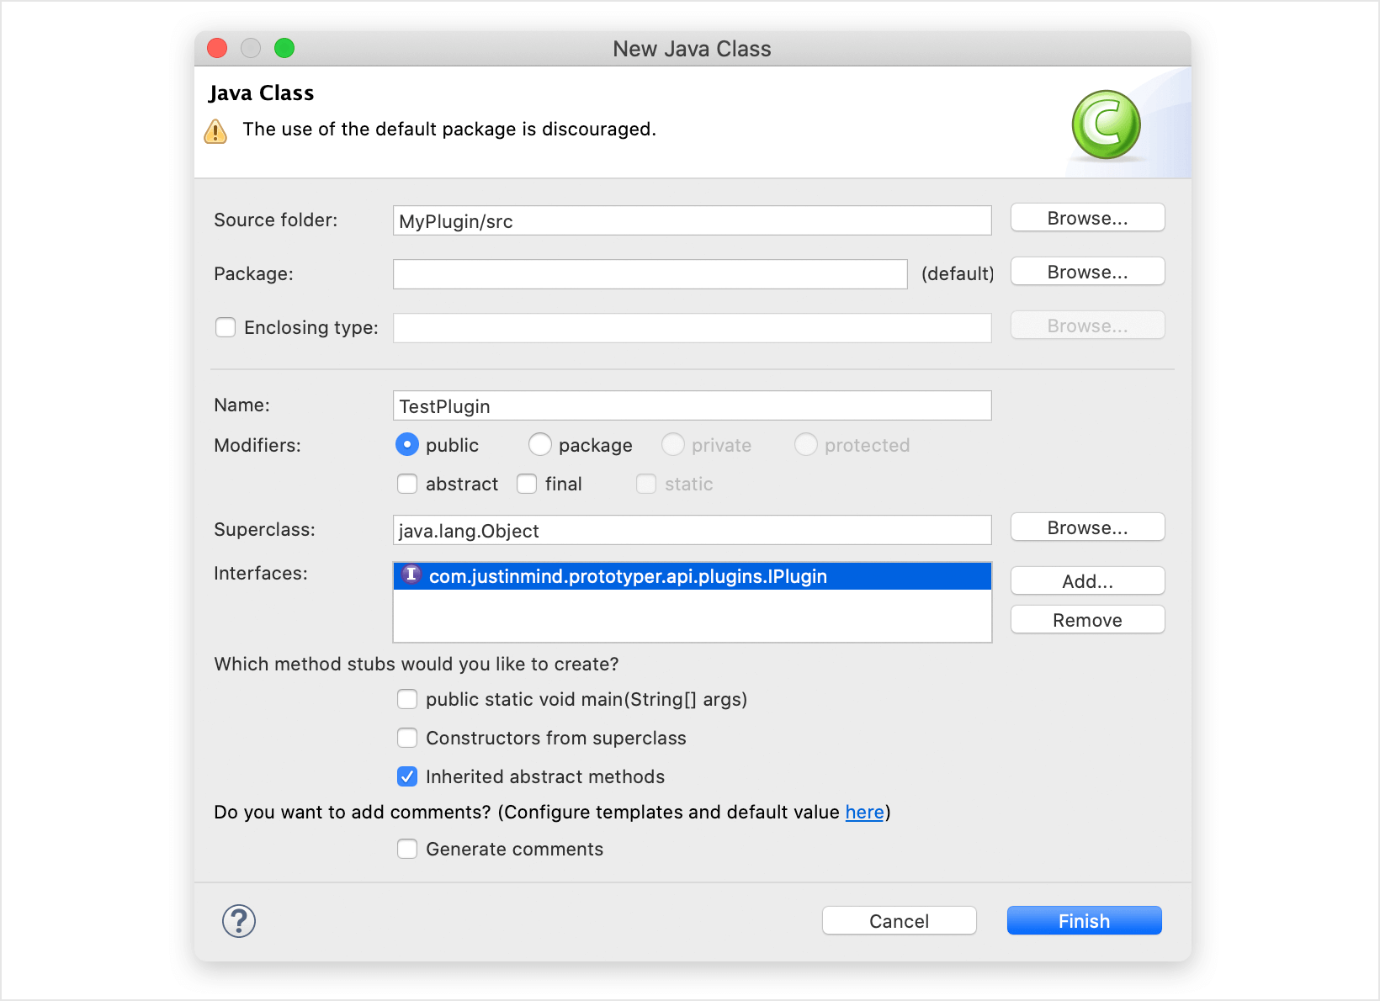This screenshot has width=1380, height=1001.
Task: Click the Source folder input field
Action: 692,220
